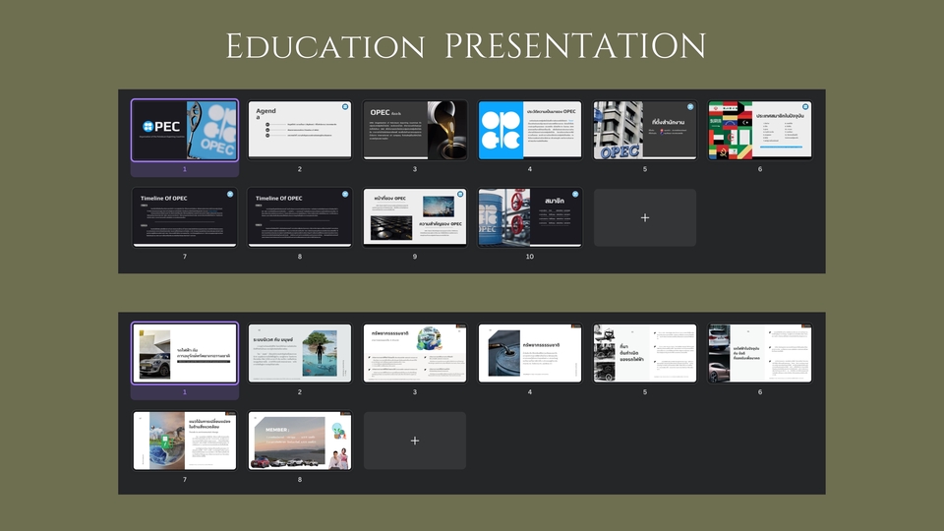
Task: Select slide with man and tree illustration
Action: tap(300, 353)
